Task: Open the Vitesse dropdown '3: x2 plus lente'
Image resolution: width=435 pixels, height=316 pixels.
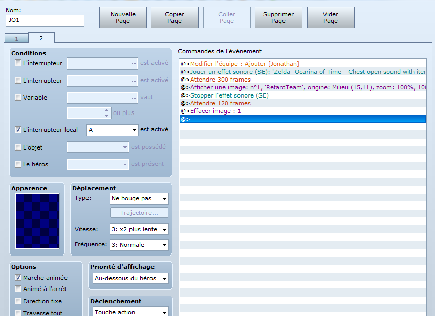Action: coord(139,229)
